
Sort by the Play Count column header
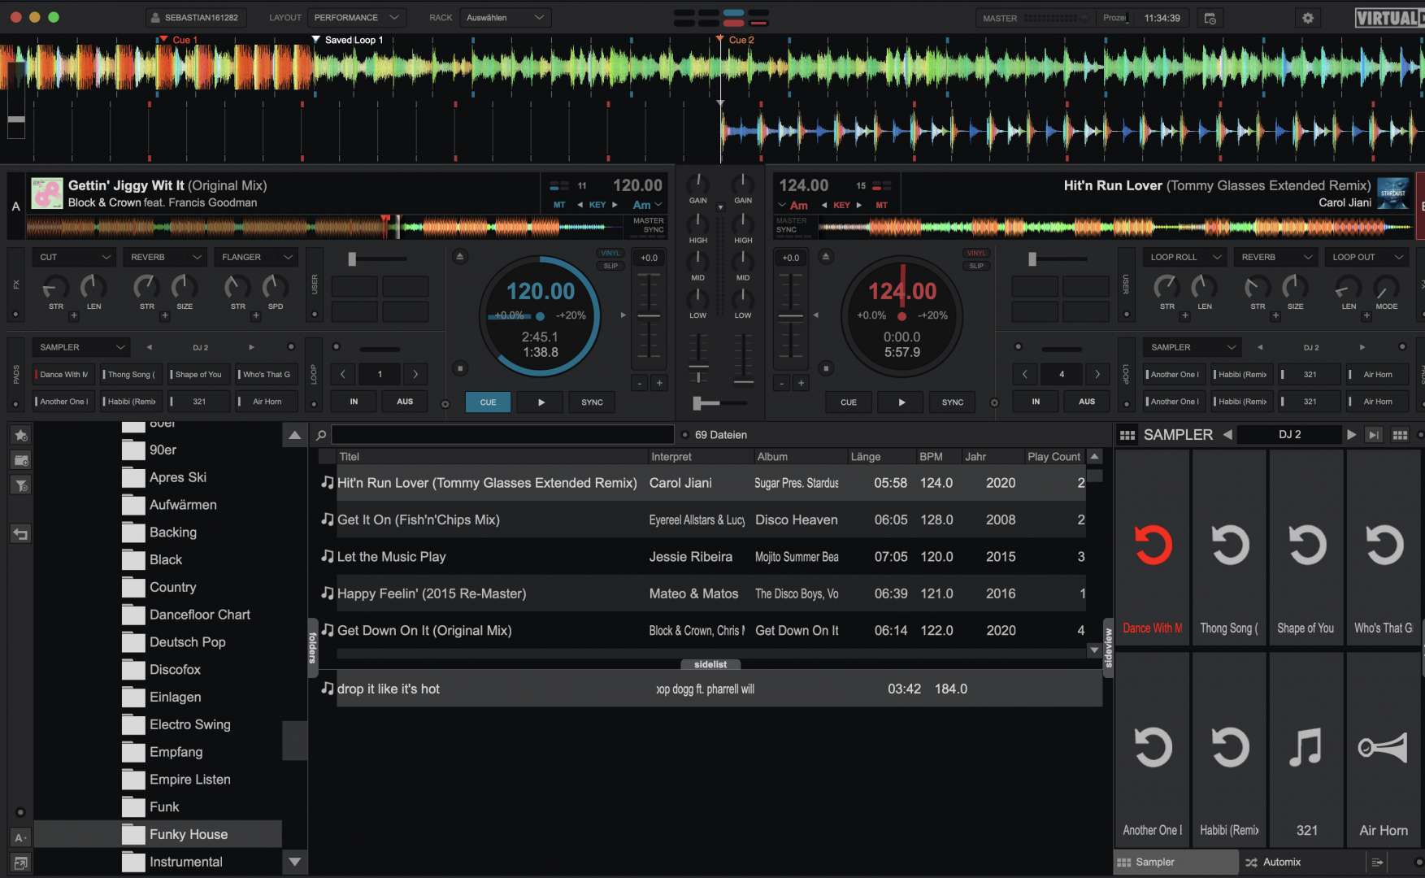(x=1054, y=457)
